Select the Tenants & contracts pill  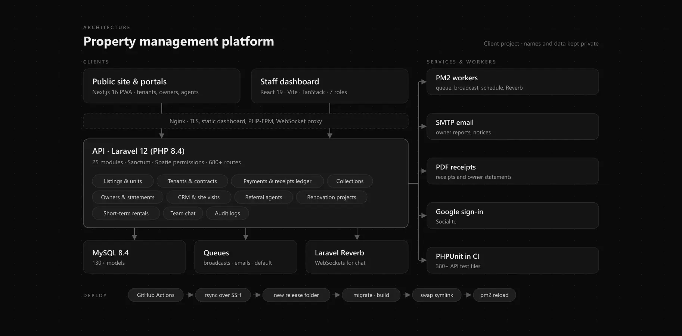(x=192, y=181)
